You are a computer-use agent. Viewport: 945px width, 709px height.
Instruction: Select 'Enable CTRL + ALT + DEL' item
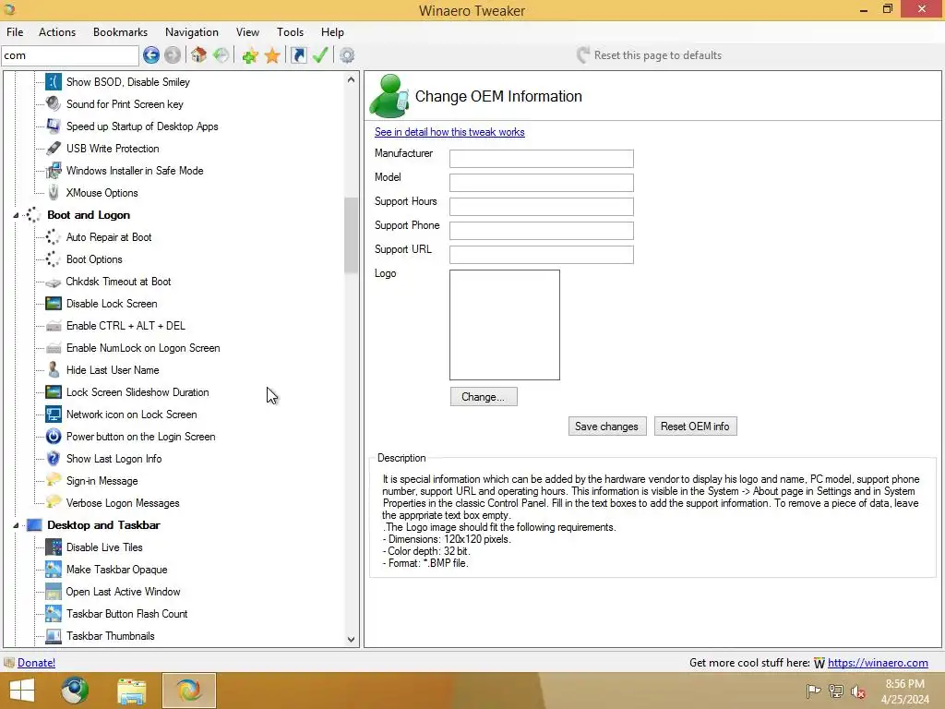(126, 326)
